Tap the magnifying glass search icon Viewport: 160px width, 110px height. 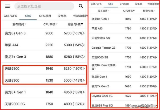(x=81, y=6)
